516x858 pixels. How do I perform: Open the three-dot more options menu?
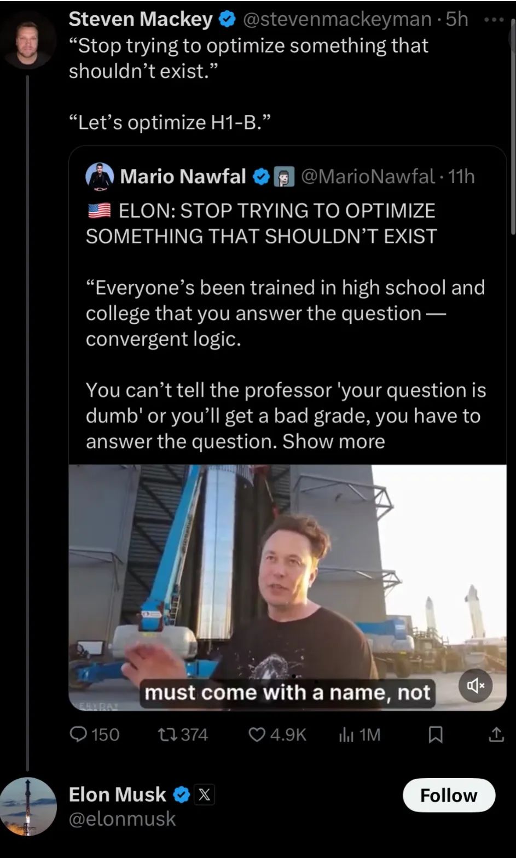(x=494, y=19)
